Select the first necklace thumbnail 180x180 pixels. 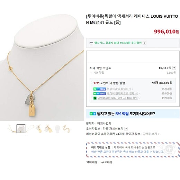coord(12,129)
